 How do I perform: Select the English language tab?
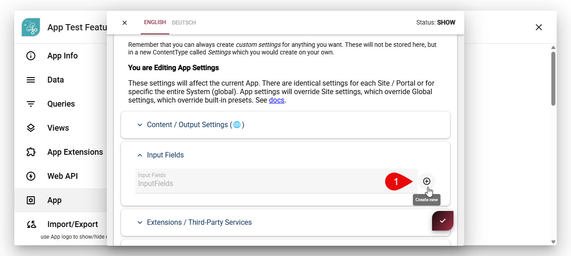[155, 22]
